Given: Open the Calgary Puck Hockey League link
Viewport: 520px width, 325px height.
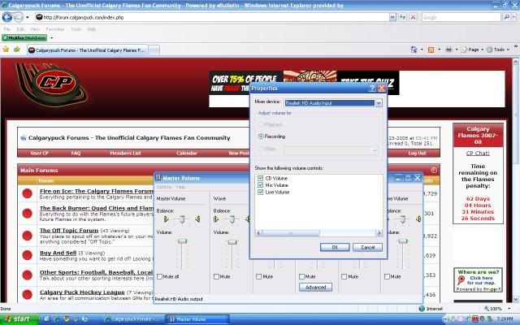Looking at the screenshot, I should 82,292.
